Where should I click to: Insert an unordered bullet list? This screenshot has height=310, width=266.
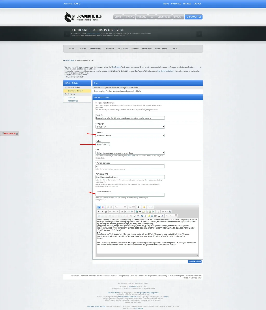coord(125,212)
